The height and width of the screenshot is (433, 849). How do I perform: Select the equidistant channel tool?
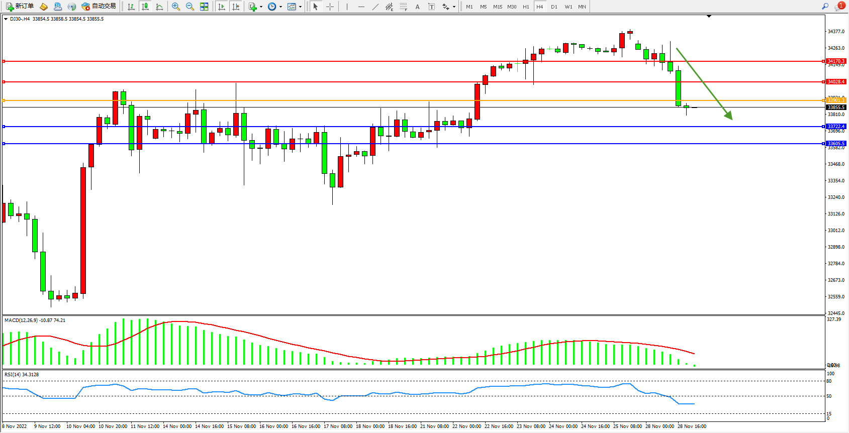tap(389, 7)
